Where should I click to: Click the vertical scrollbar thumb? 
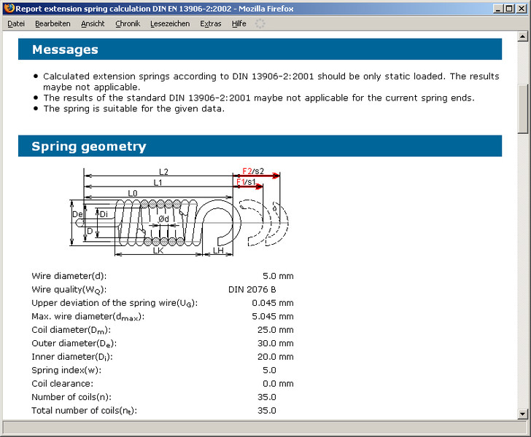point(523,108)
